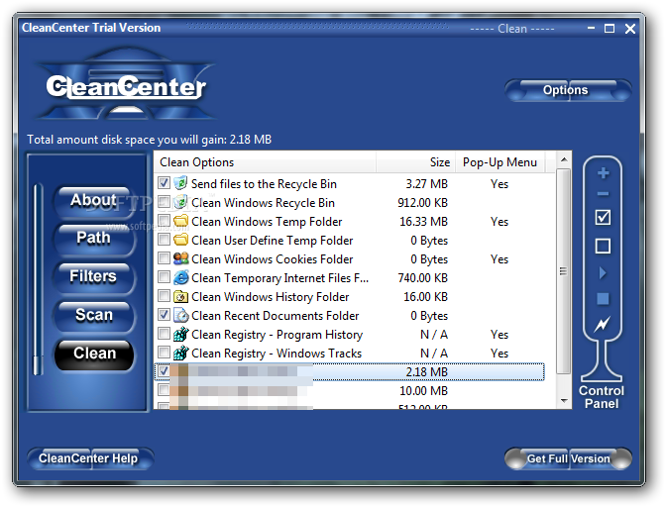Click the 16.33 MB size value
The height and width of the screenshot is (507, 666).
coord(423,222)
